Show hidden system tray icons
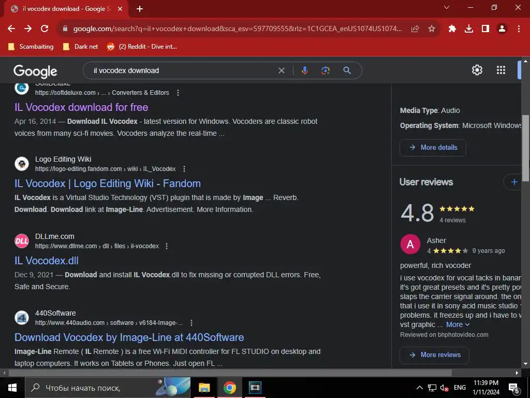This screenshot has width=530, height=398. (x=419, y=388)
